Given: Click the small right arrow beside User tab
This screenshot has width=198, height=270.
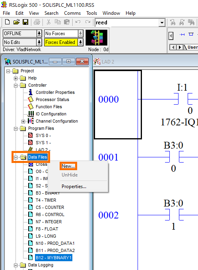Looking at the screenshot, I should coord(180,47).
